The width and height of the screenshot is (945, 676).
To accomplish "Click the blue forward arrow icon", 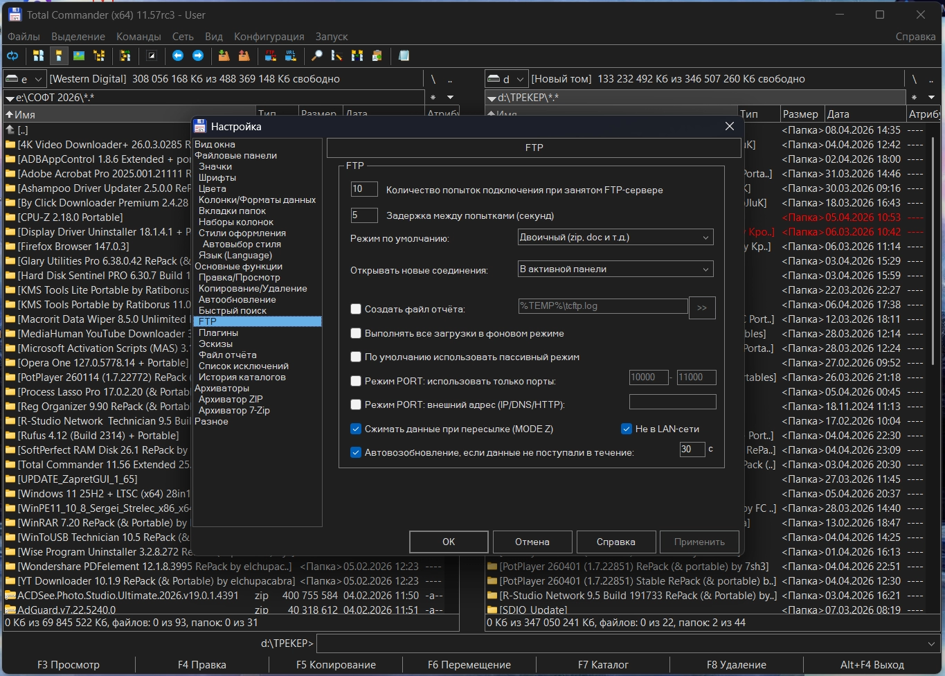I will (x=198, y=55).
